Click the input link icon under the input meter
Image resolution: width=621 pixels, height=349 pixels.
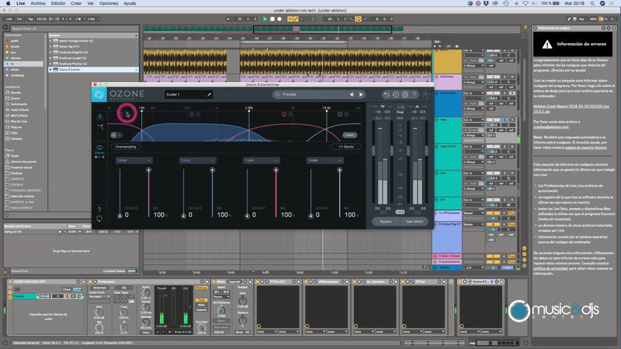pyautogui.click(x=382, y=213)
